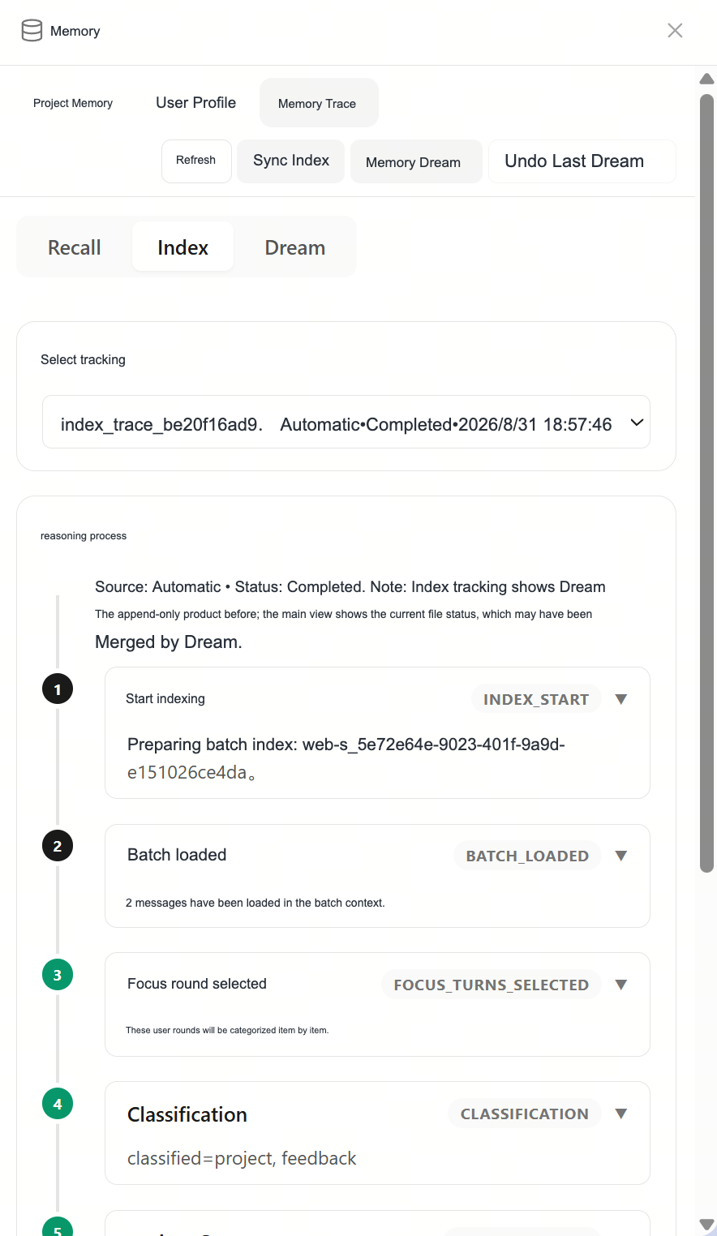The width and height of the screenshot is (717, 1236).
Task: Click the Memory database icon
Action: [32, 31]
